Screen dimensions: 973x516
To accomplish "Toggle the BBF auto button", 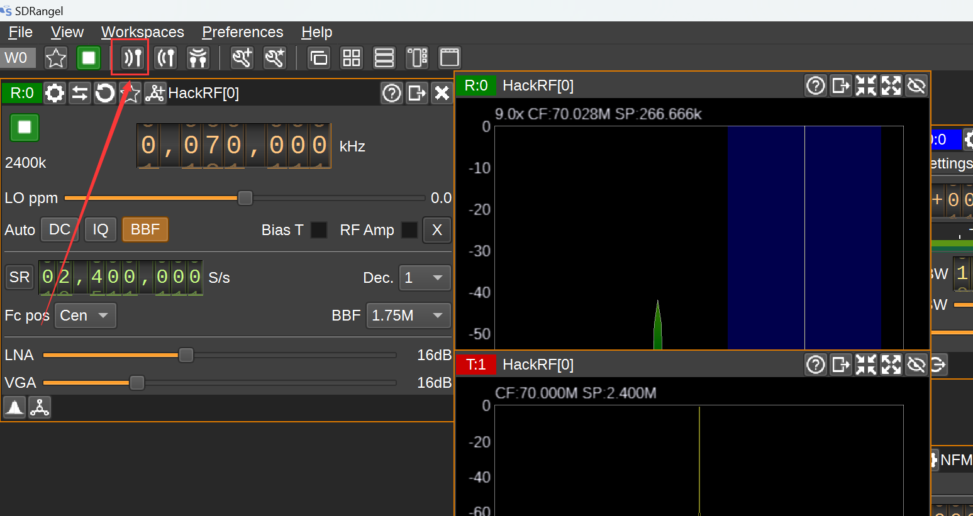I will click(x=145, y=229).
